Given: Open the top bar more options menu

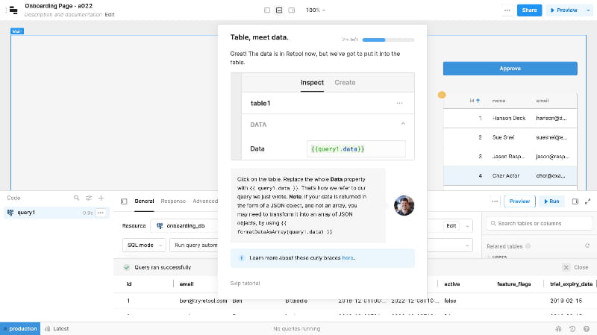Looking at the screenshot, I should [x=507, y=10].
